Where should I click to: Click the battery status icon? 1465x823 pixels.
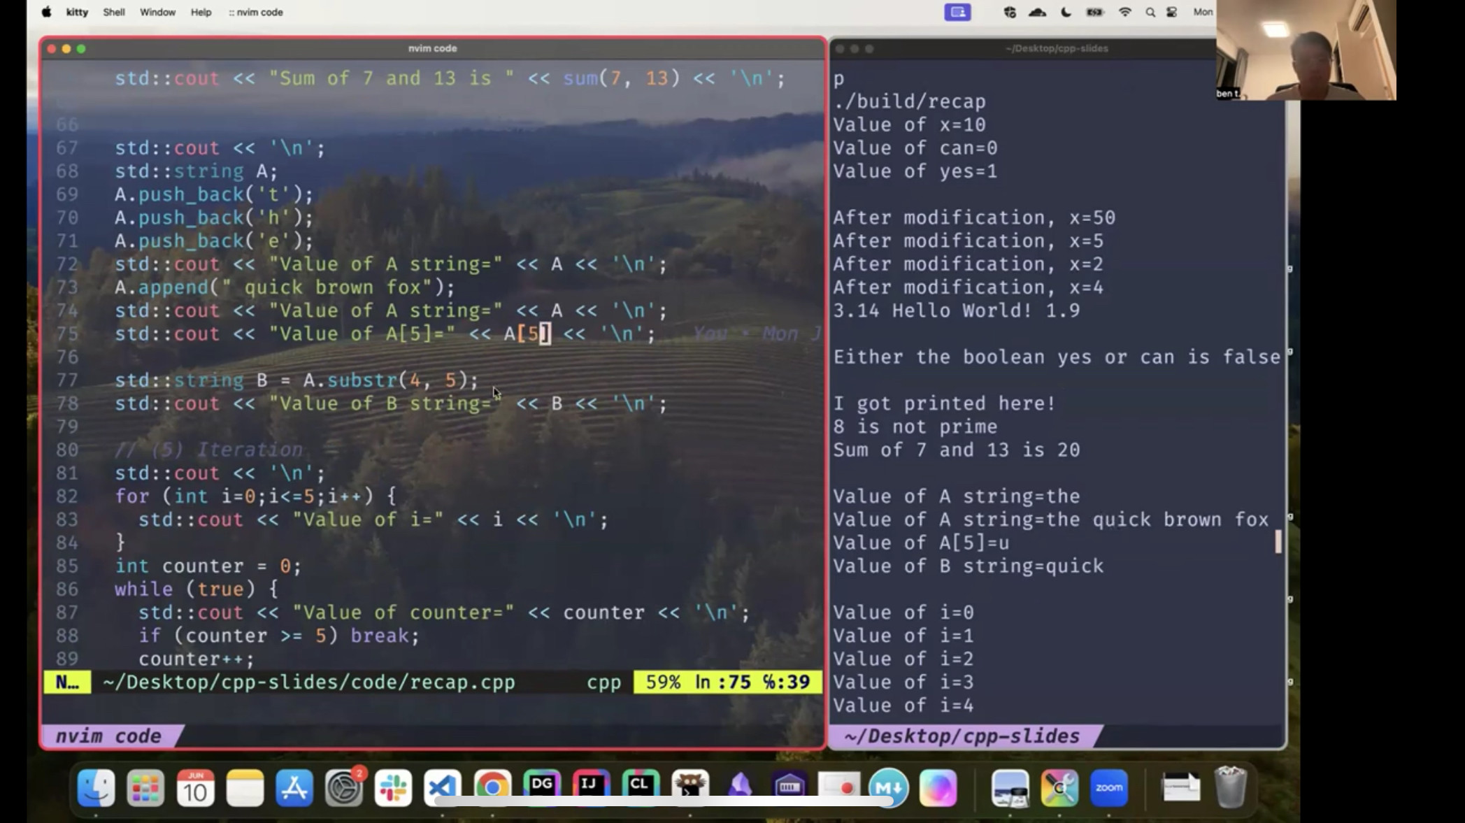pyautogui.click(x=1095, y=12)
